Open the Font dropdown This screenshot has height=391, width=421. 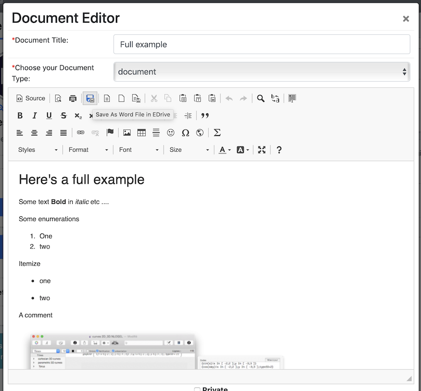[x=138, y=150]
